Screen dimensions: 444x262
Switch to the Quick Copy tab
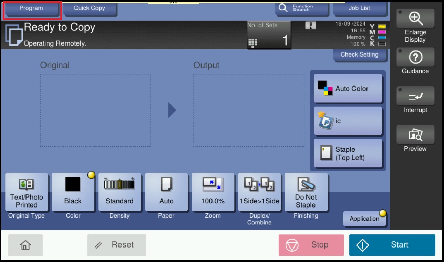tap(89, 8)
